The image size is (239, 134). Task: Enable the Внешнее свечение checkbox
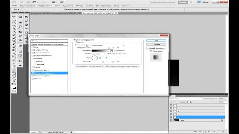click(32, 53)
